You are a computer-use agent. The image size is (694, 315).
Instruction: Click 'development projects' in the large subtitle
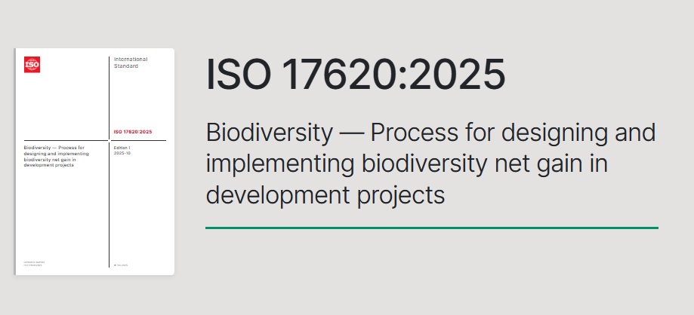tap(325, 194)
